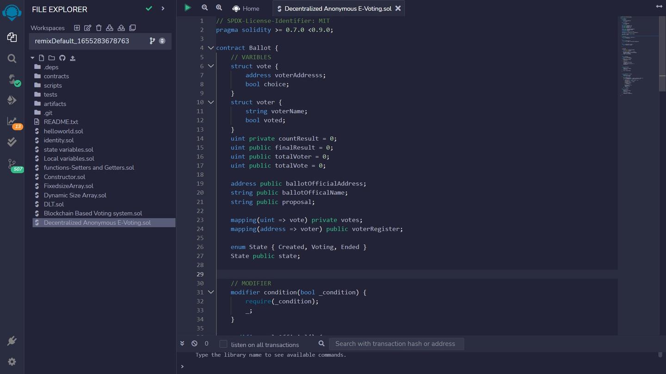Click the zoom in magnifier icon
This screenshot has width=666, height=374.
pyautogui.click(x=219, y=7)
